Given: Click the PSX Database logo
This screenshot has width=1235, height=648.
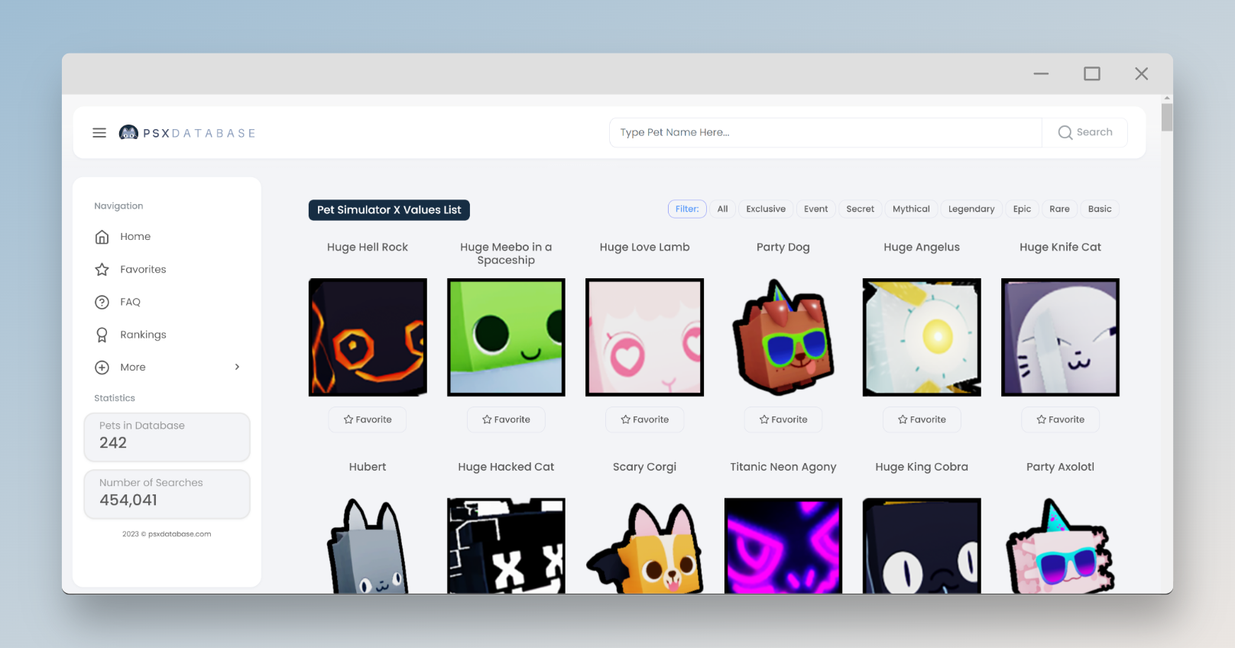Looking at the screenshot, I should click(187, 133).
